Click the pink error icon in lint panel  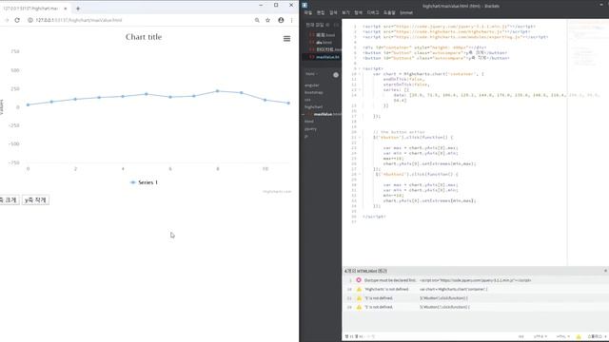359,280
